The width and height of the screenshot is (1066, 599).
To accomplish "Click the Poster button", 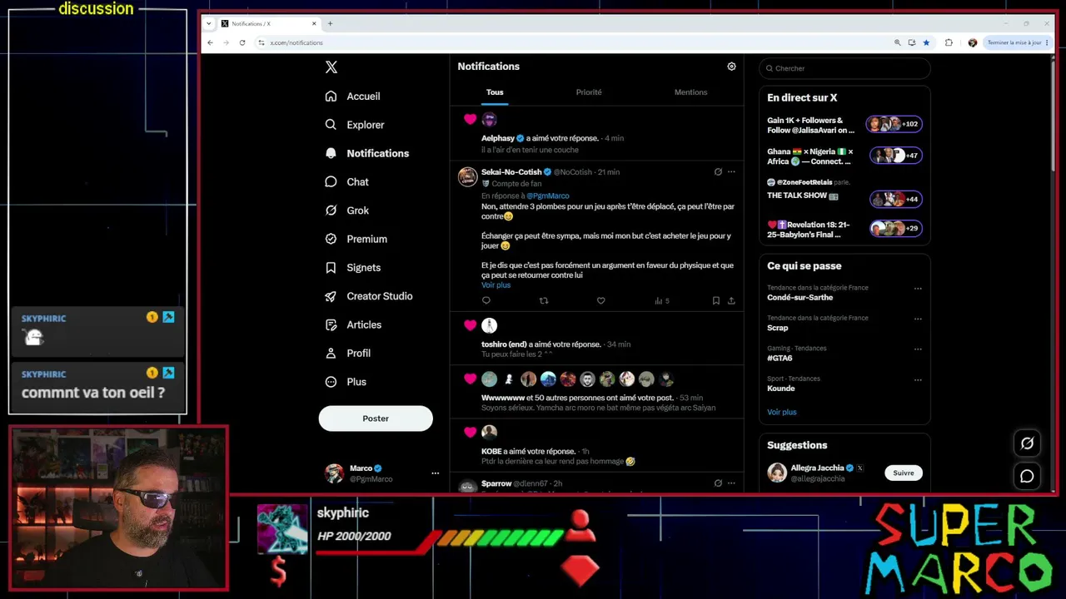I will click(376, 418).
